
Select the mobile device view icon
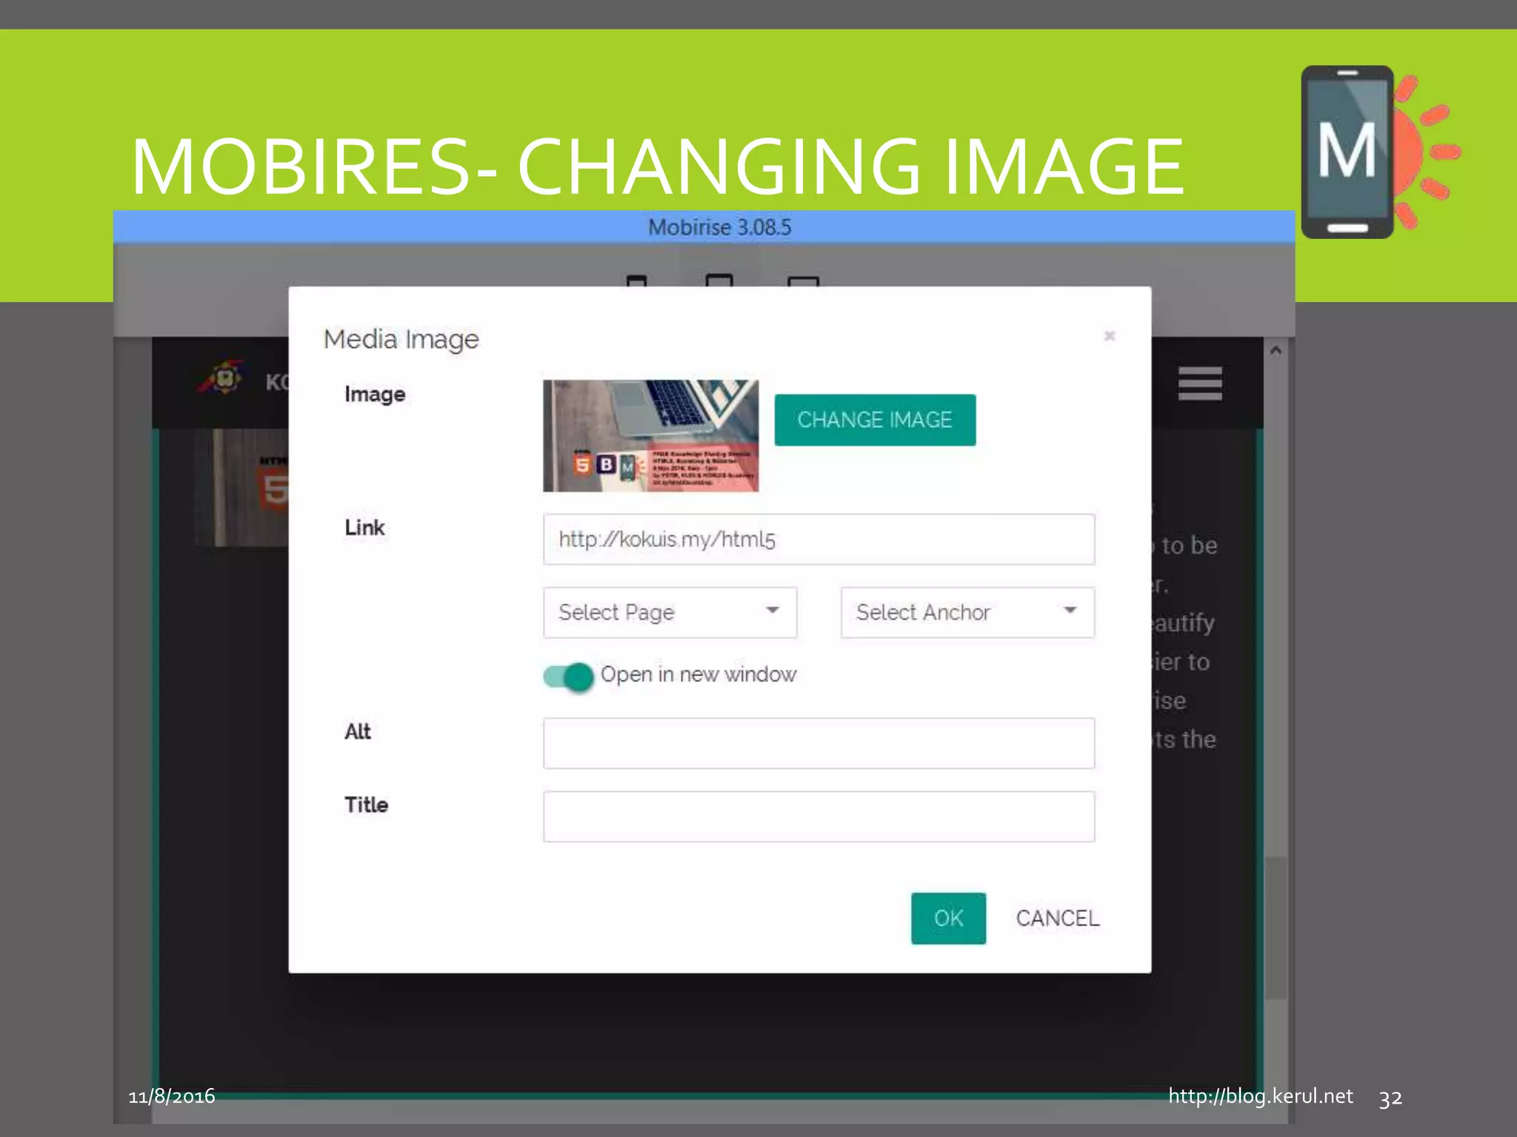coord(636,281)
